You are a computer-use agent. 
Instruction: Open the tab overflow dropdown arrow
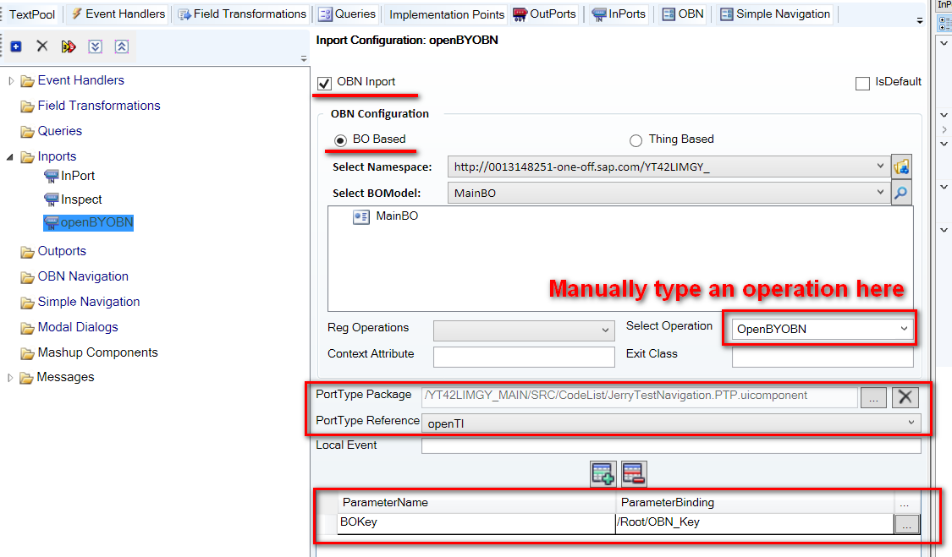[920, 21]
